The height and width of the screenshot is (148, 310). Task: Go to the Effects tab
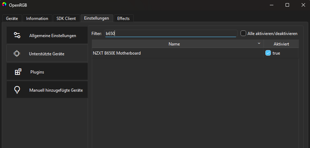124,19
